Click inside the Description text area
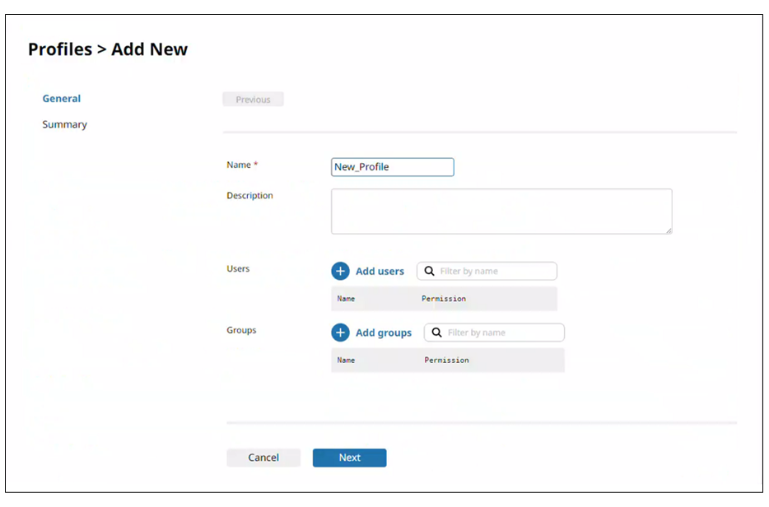Viewport: 769px width, 507px height. pos(501,211)
